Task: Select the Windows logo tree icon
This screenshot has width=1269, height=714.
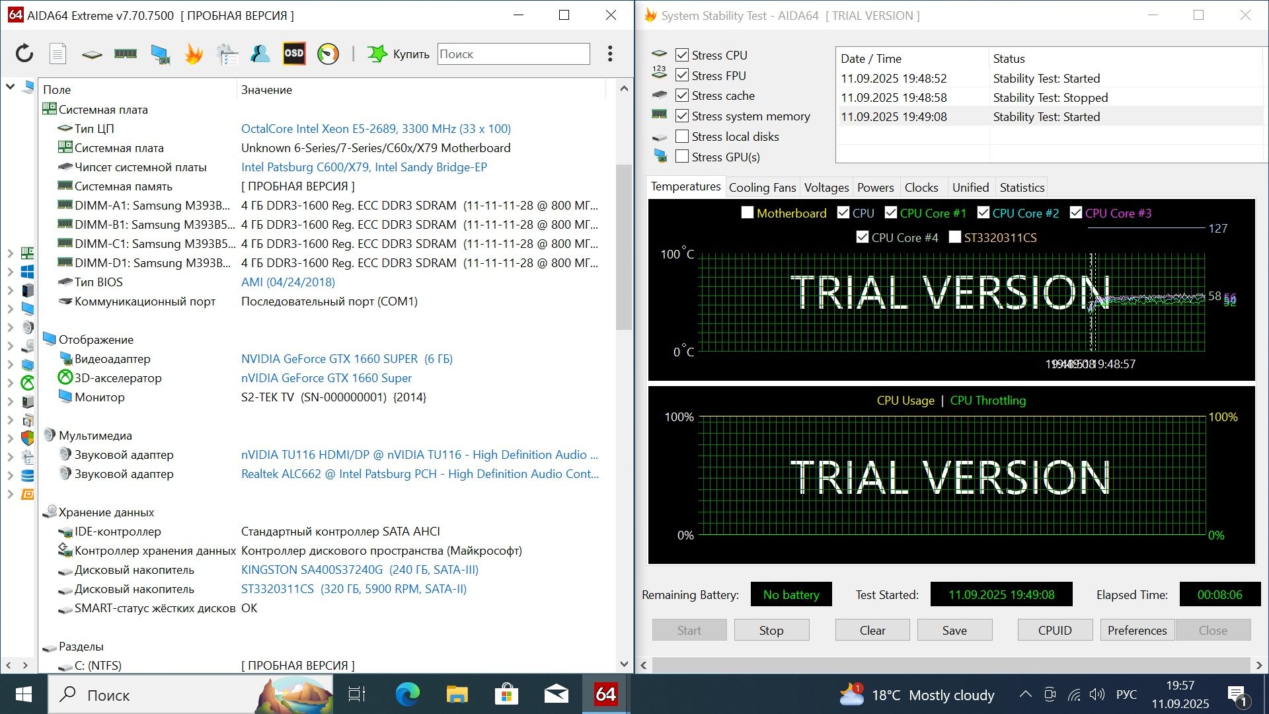Action: 27,272
